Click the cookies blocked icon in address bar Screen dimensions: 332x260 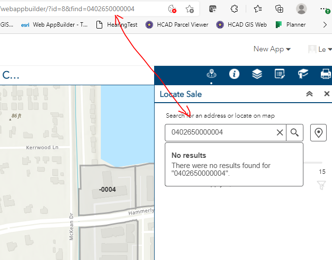[172, 9]
